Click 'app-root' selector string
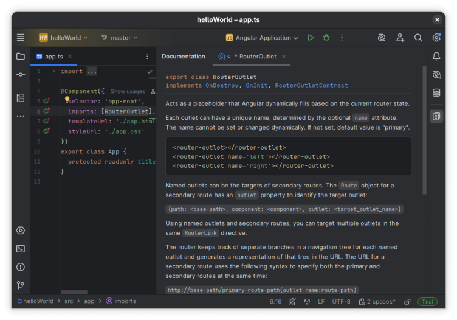Viewport: 457px width, 320px height. pyautogui.click(x=123, y=101)
